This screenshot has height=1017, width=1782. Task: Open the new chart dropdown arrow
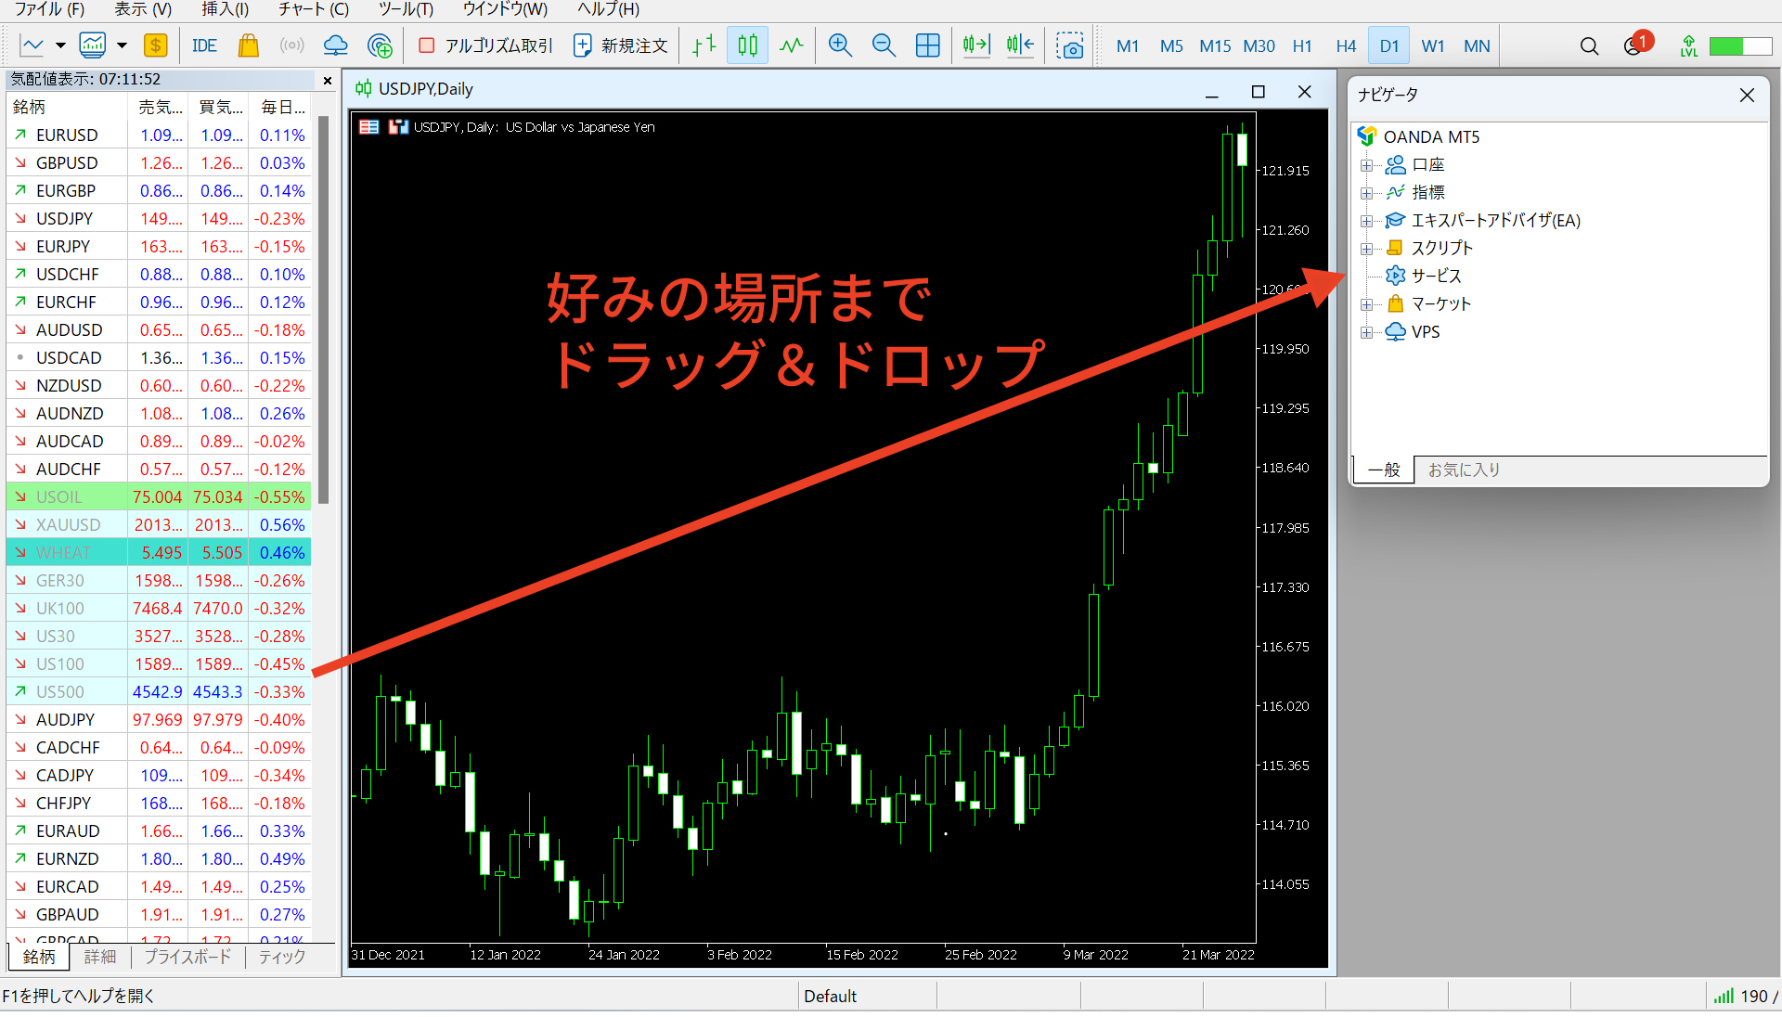(x=60, y=45)
